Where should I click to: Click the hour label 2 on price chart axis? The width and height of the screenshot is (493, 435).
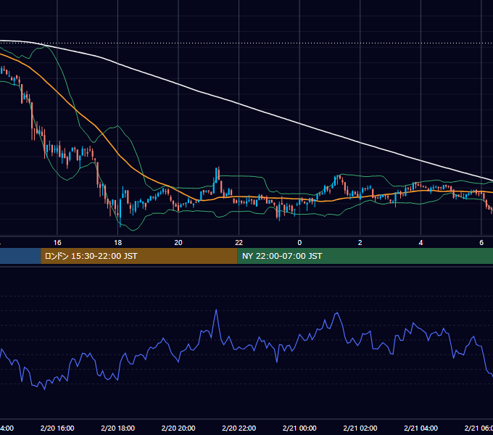pos(360,243)
